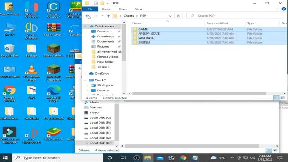This screenshot has width=288, height=162.
Task: Select Local Disk (H:) in back window
Action: click(100, 143)
